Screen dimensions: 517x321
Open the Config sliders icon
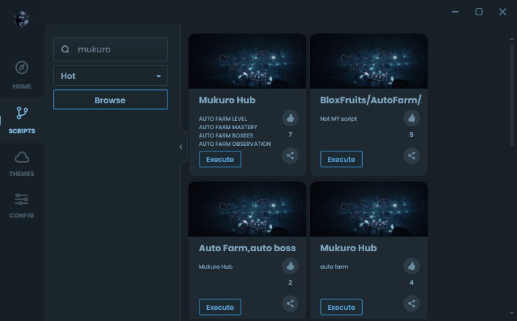pos(22,200)
